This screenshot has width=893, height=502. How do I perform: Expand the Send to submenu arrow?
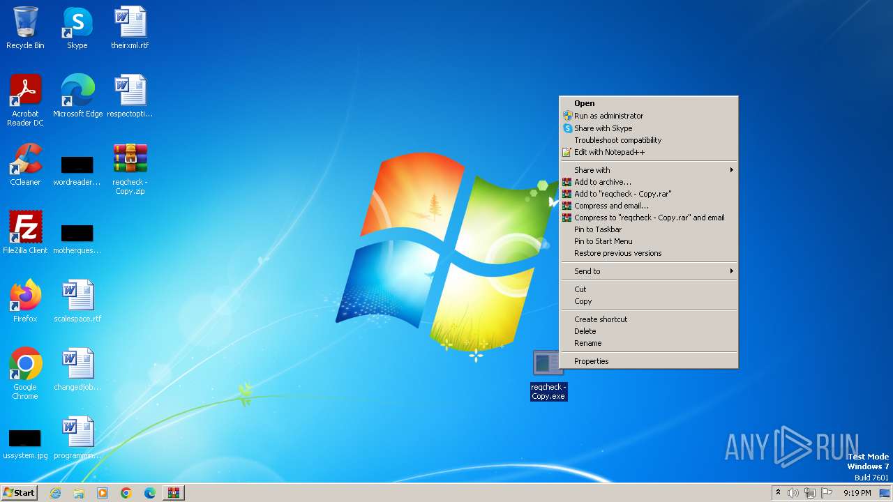(731, 271)
